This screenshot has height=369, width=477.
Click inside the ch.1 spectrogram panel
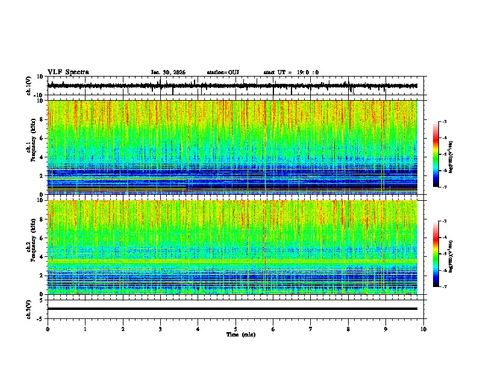(x=232, y=147)
